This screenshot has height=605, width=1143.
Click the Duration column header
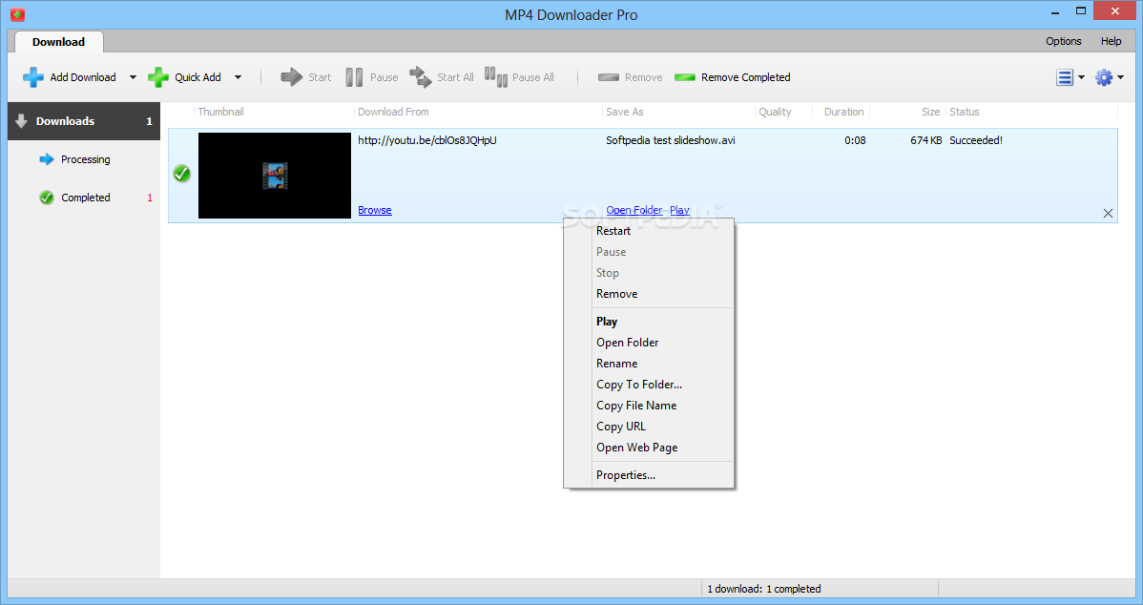pos(844,112)
